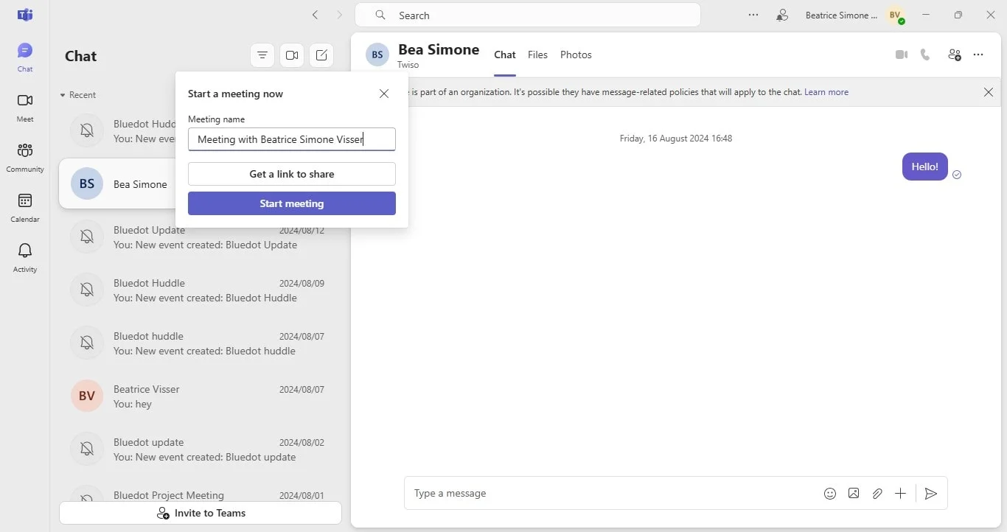The image size is (1007, 532).
Task: Open the Meet section in sidebar
Action: 25,108
